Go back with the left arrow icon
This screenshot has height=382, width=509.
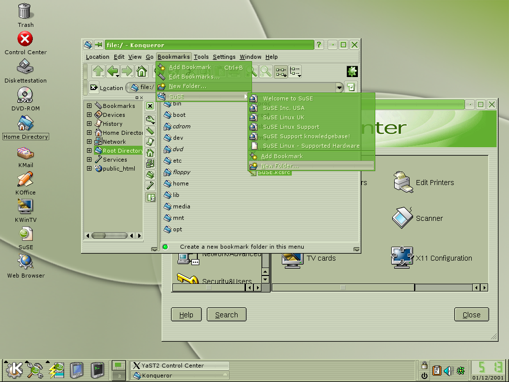pyautogui.click(x=113, y=71)
